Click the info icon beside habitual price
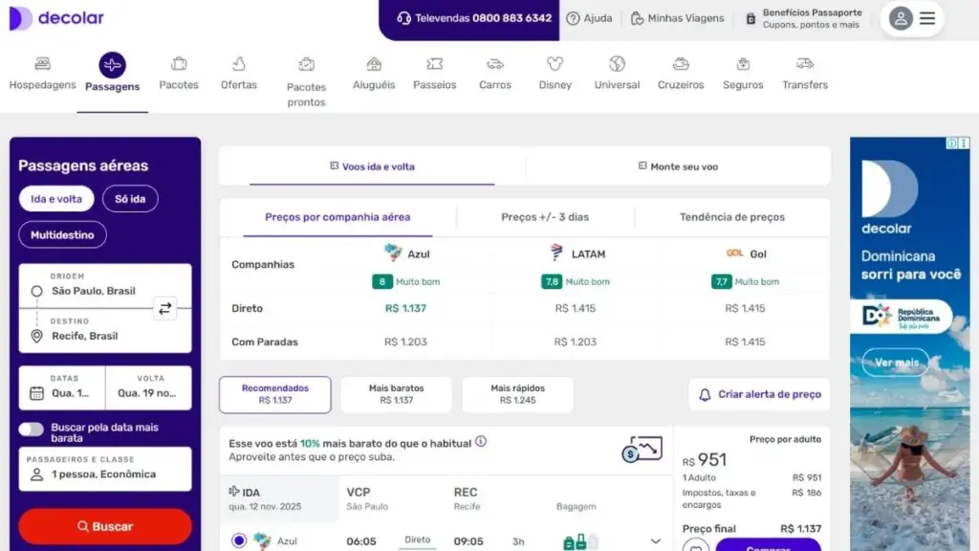Viewport: 979px width, 551px height. (x=481, y=442)
